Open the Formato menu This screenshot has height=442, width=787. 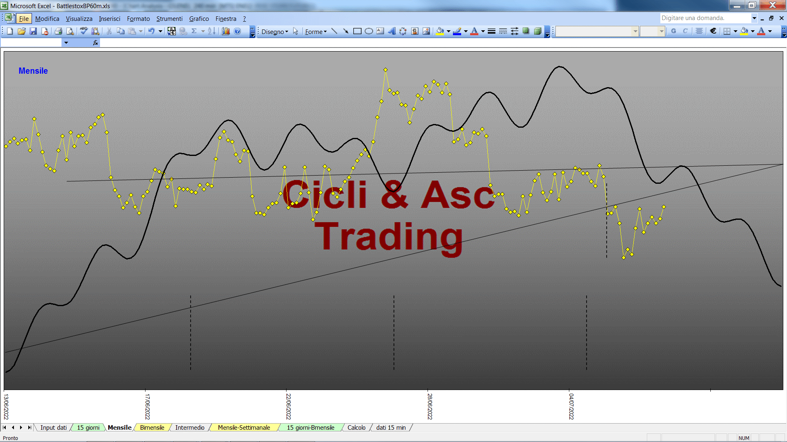[x=138, y=18]
